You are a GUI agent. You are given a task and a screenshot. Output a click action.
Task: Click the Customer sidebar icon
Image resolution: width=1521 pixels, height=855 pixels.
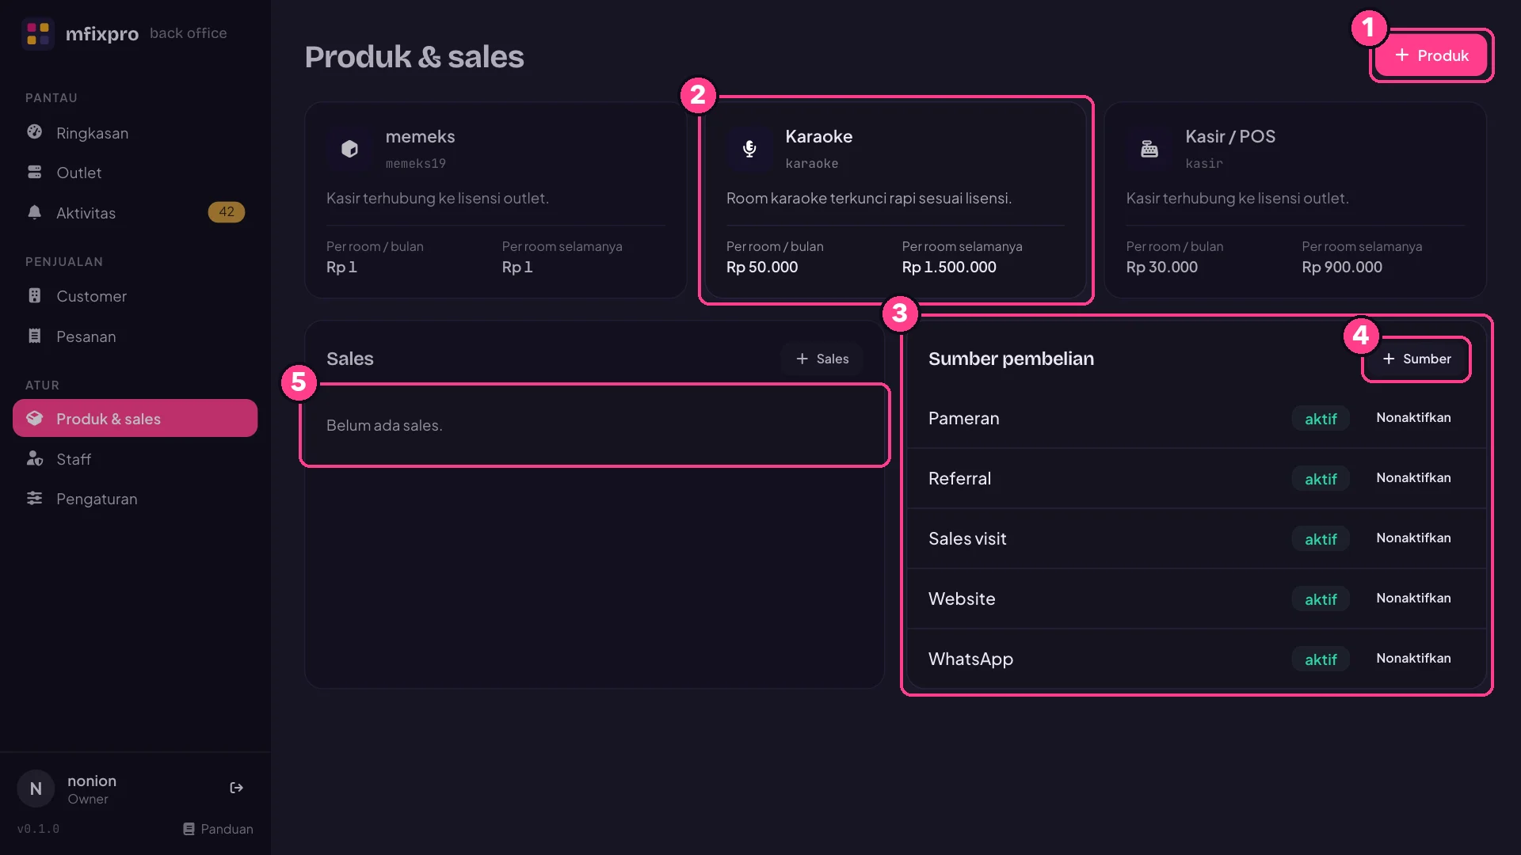[x=34, y=295]
